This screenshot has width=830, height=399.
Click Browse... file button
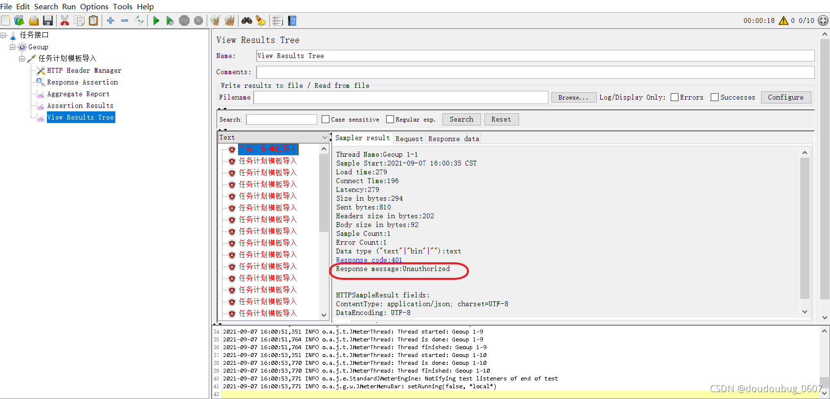tap(573, 97)
